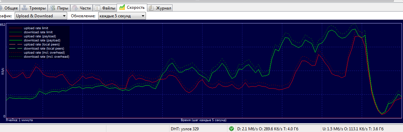This screenshot has height=132, width=403.
Task: Click the 'upload rate limit' legend entry
Action: 36,28
